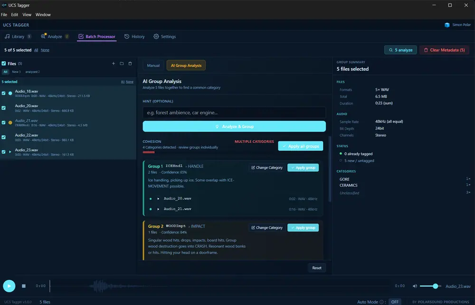Start playback with the round play button
Viewport: 475px width, 305px height.
coord(9,286)
